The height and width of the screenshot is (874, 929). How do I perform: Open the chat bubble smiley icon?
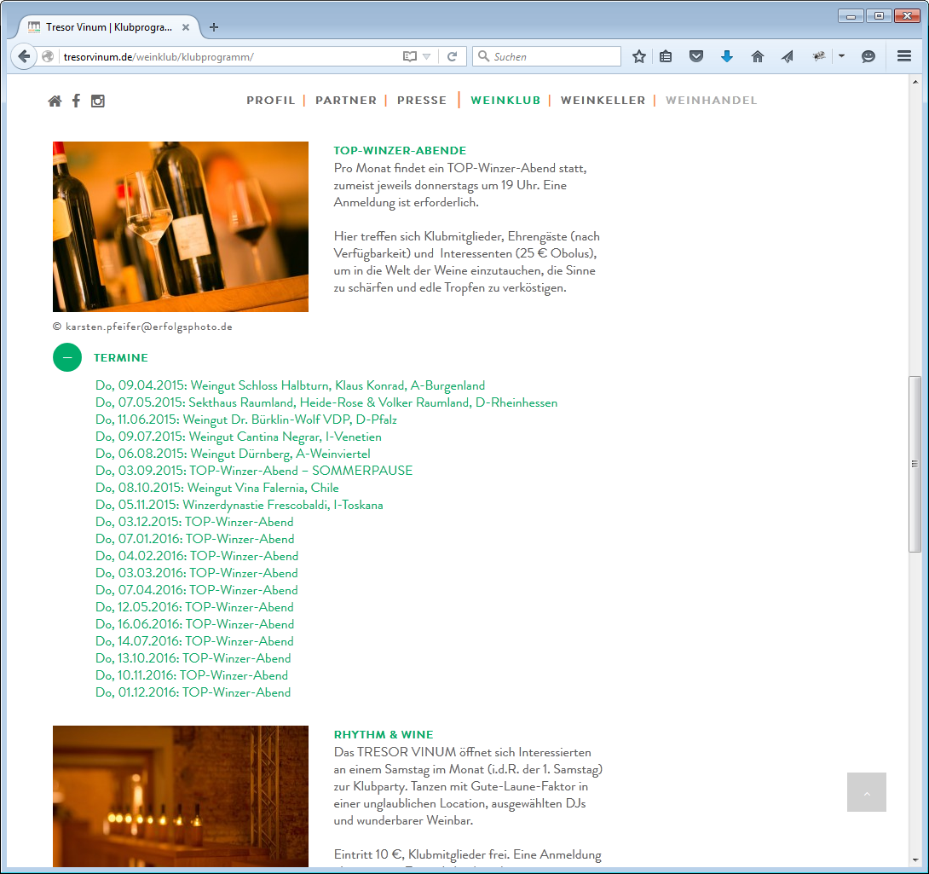click(868, 56)
